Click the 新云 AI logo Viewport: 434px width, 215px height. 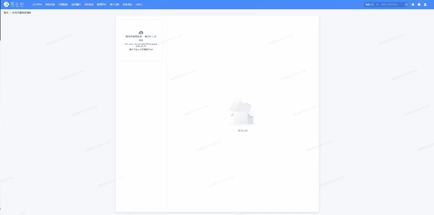17,4
